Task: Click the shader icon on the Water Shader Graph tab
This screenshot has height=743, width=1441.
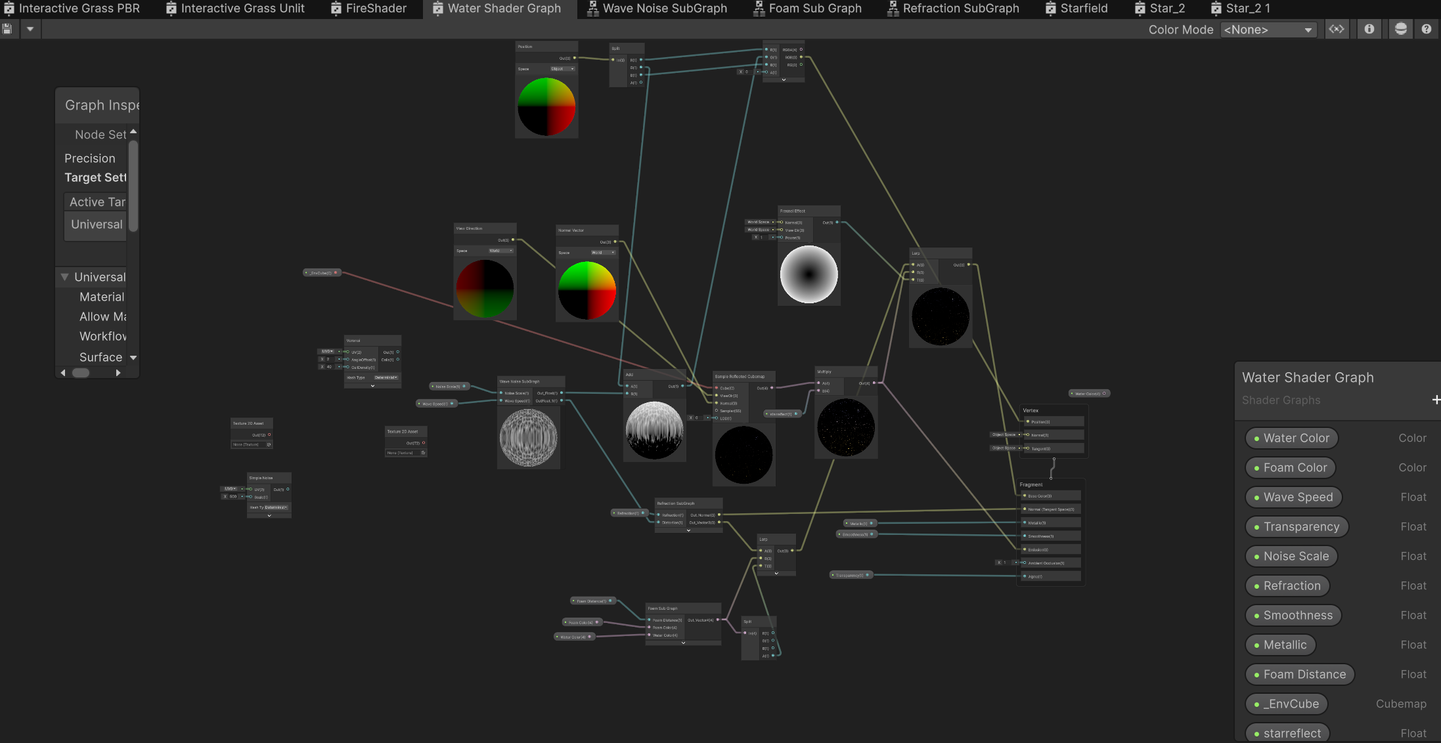Action: pos(438,9)
